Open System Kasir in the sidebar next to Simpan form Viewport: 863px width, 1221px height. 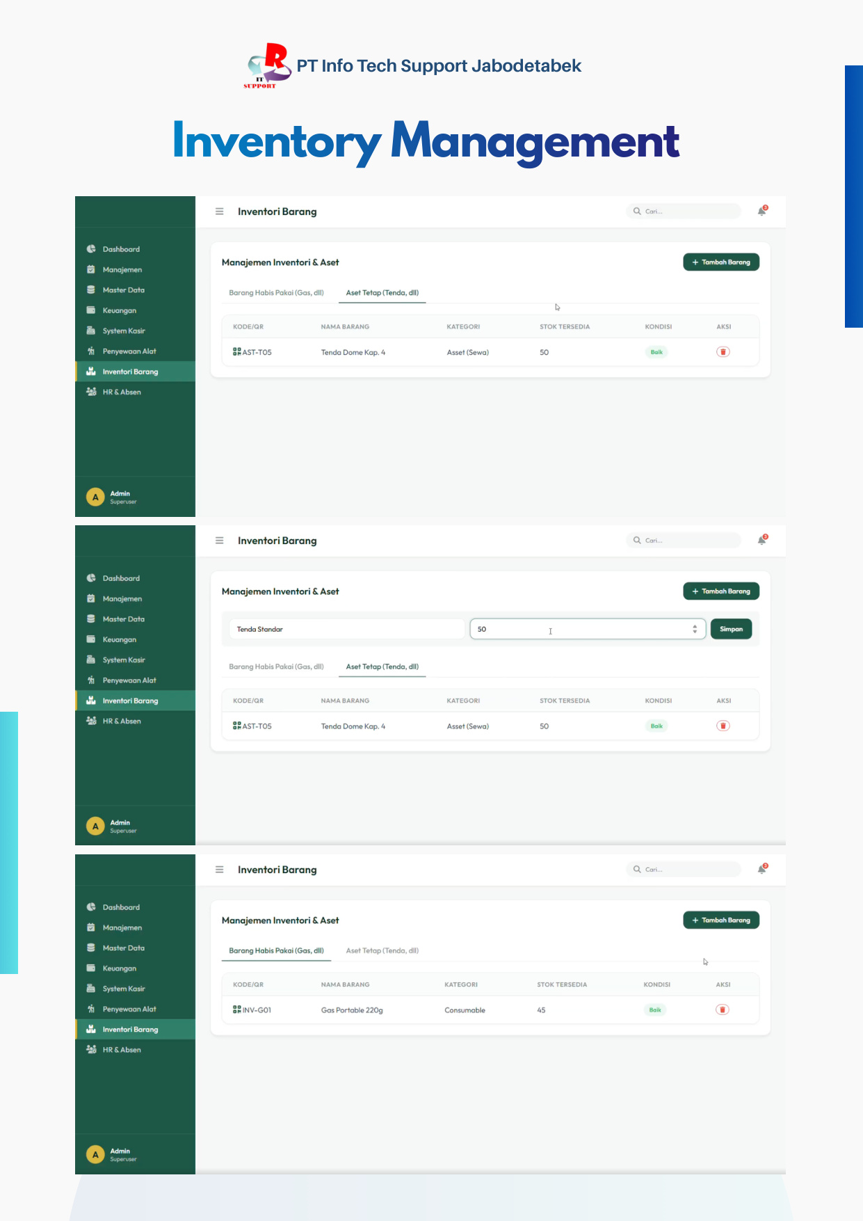pos(124,660)
